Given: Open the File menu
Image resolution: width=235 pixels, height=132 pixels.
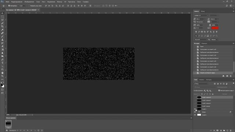Looking at the screenshot, I should coord(7,2).
